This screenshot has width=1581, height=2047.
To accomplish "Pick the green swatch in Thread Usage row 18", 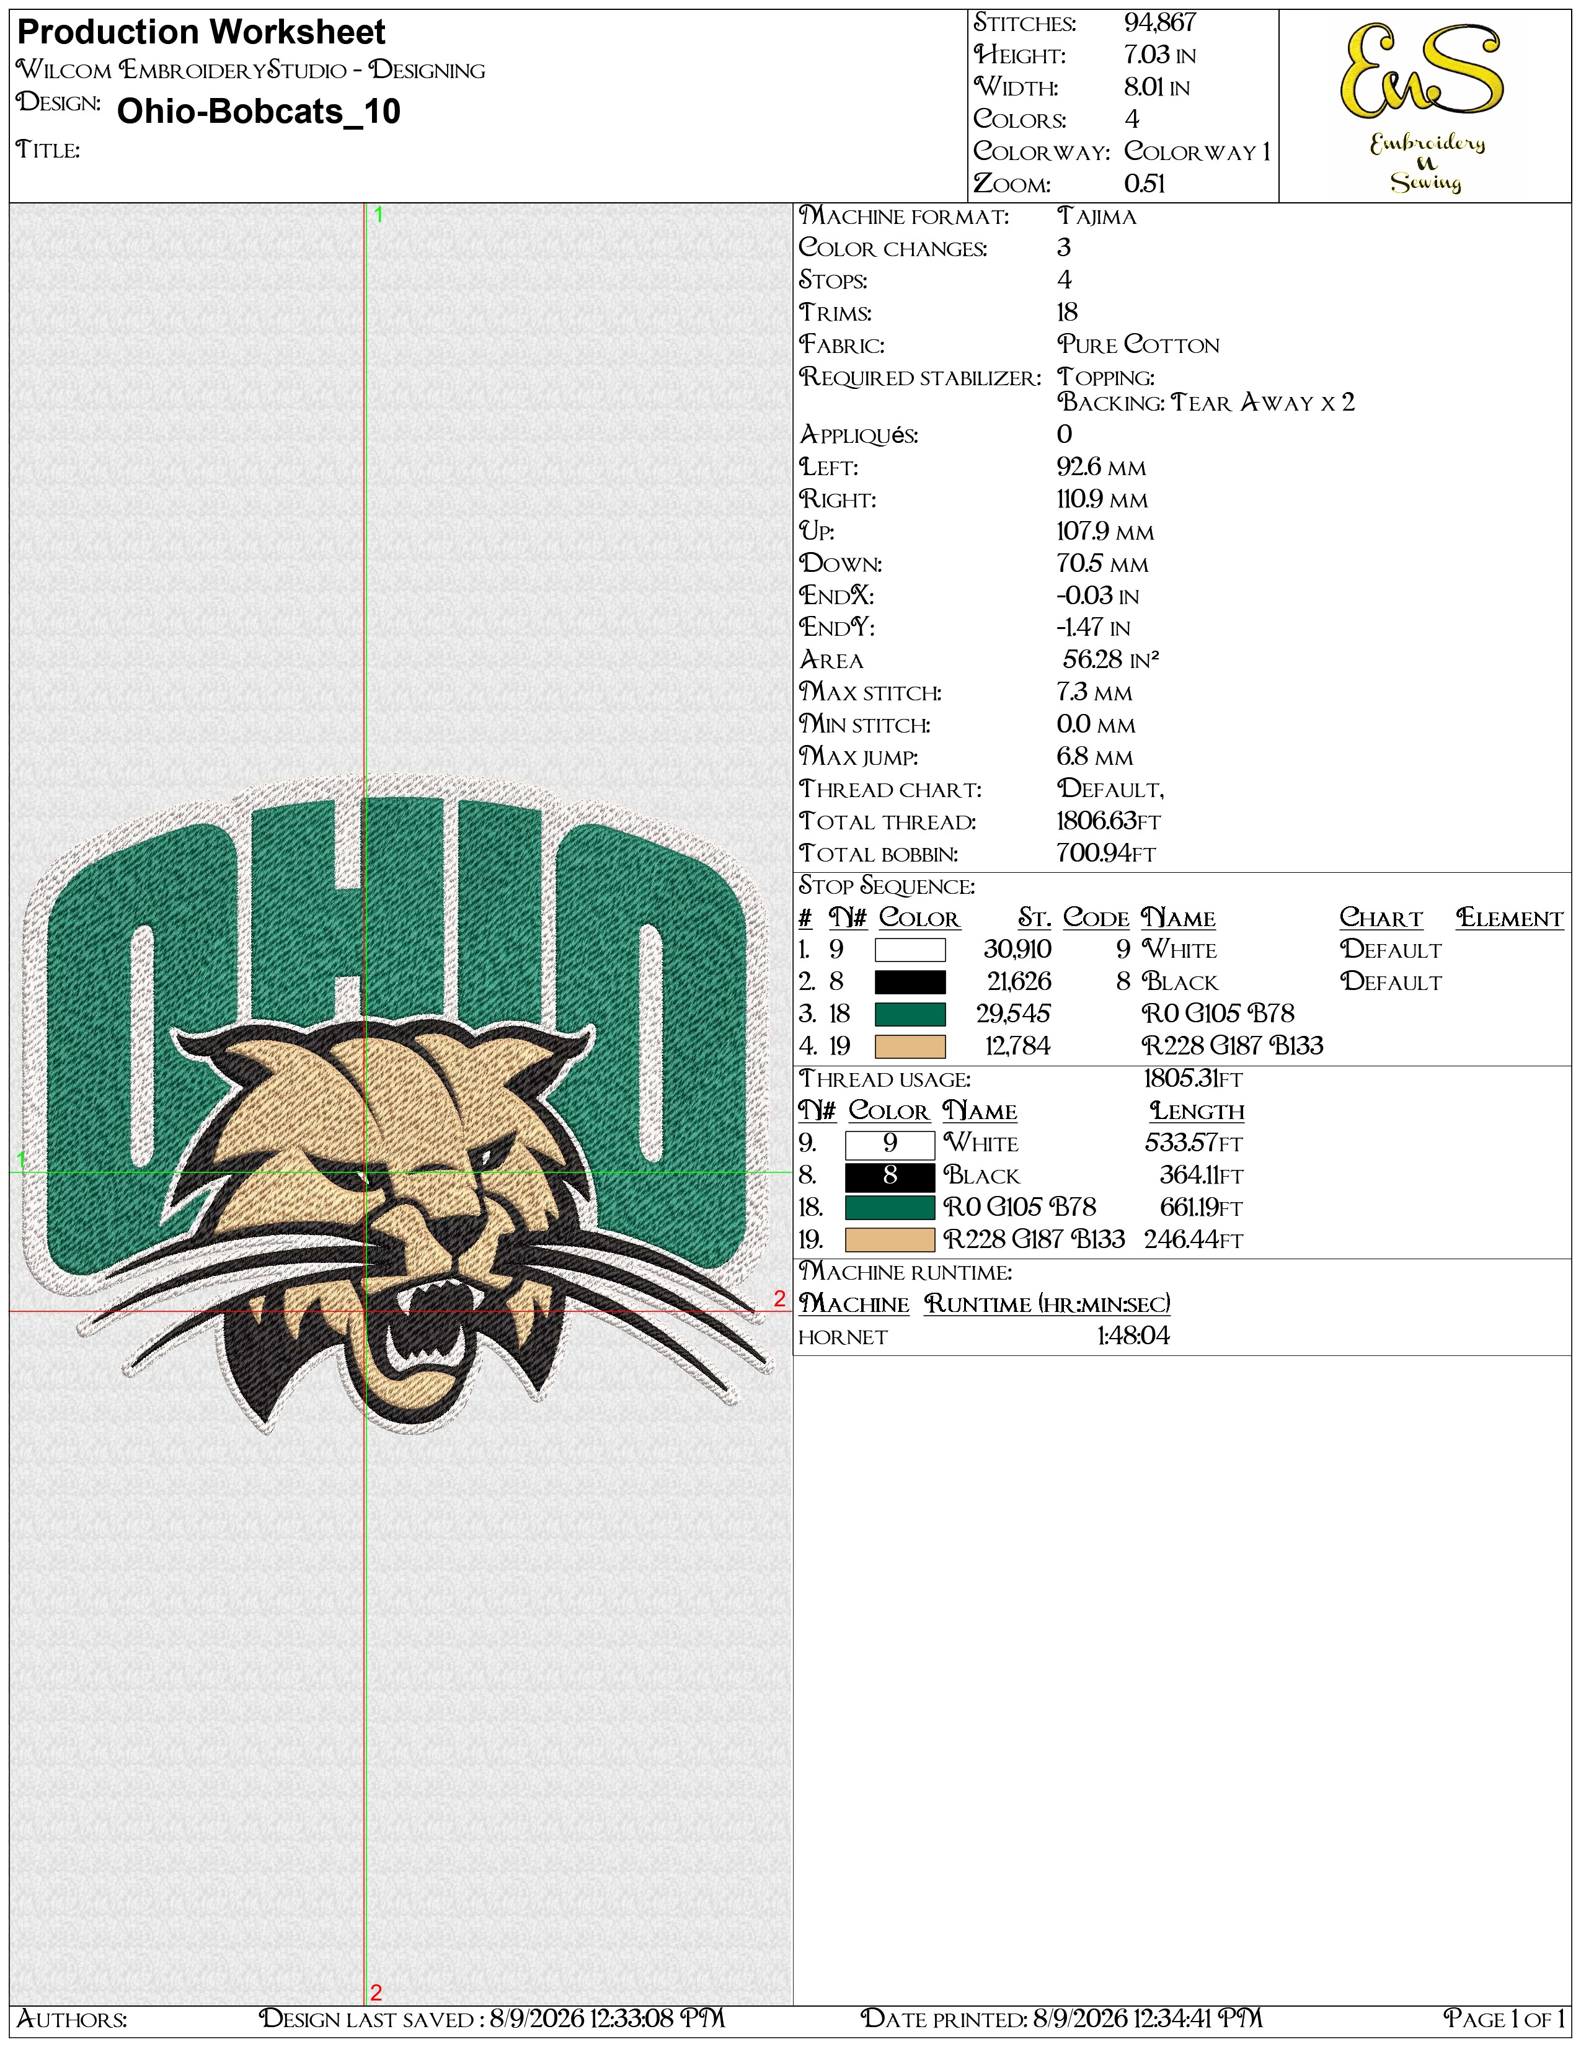I will coord(890,1208).
